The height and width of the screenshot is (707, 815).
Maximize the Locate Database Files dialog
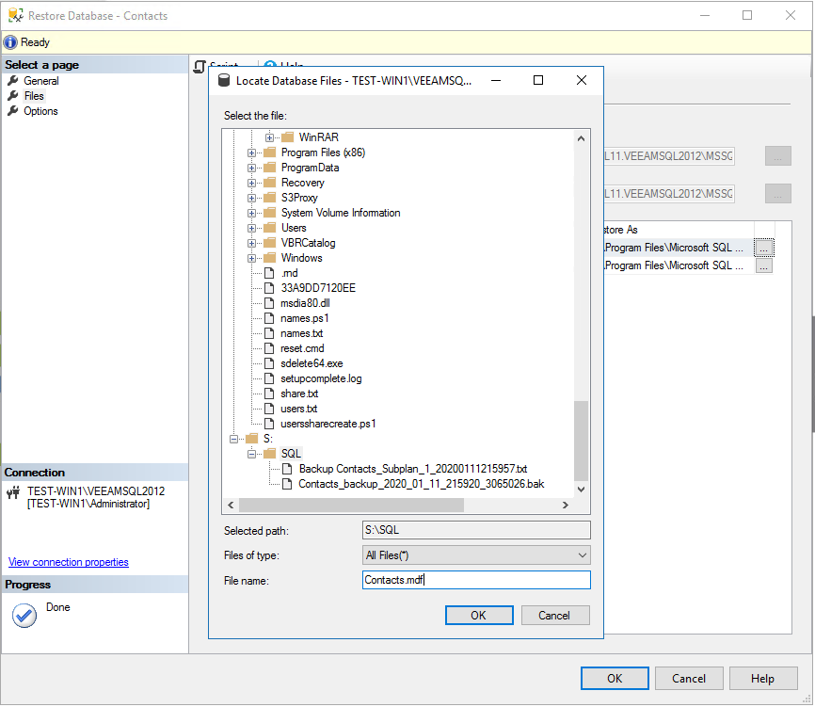coord(538,81)
